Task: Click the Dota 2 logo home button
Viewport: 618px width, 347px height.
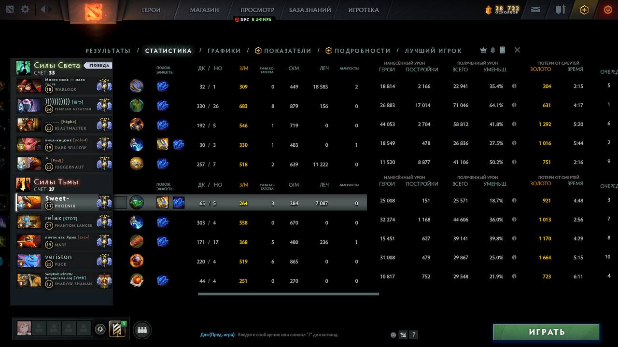Action: pos(93,11)
